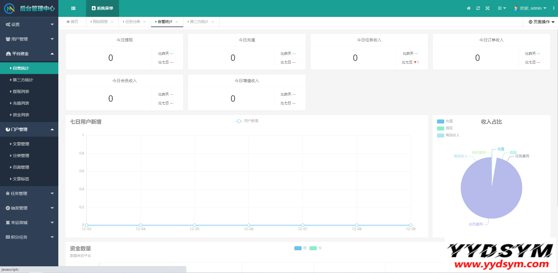Open the 系统菜单 top menu
Viewport: 558px width, 273px height.
click(x=102, y=8)
